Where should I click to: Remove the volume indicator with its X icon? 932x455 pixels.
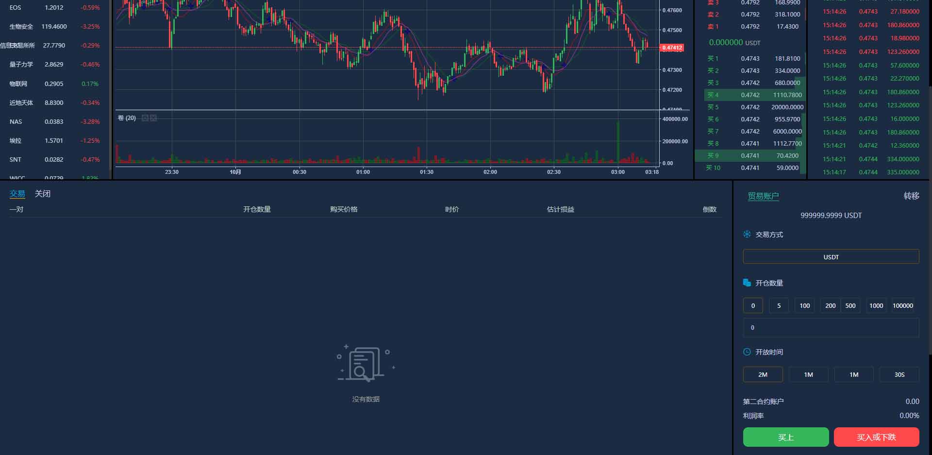click(x=153, y=118)
